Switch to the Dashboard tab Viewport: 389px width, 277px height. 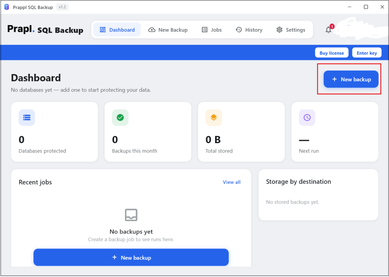coord(117,30)
